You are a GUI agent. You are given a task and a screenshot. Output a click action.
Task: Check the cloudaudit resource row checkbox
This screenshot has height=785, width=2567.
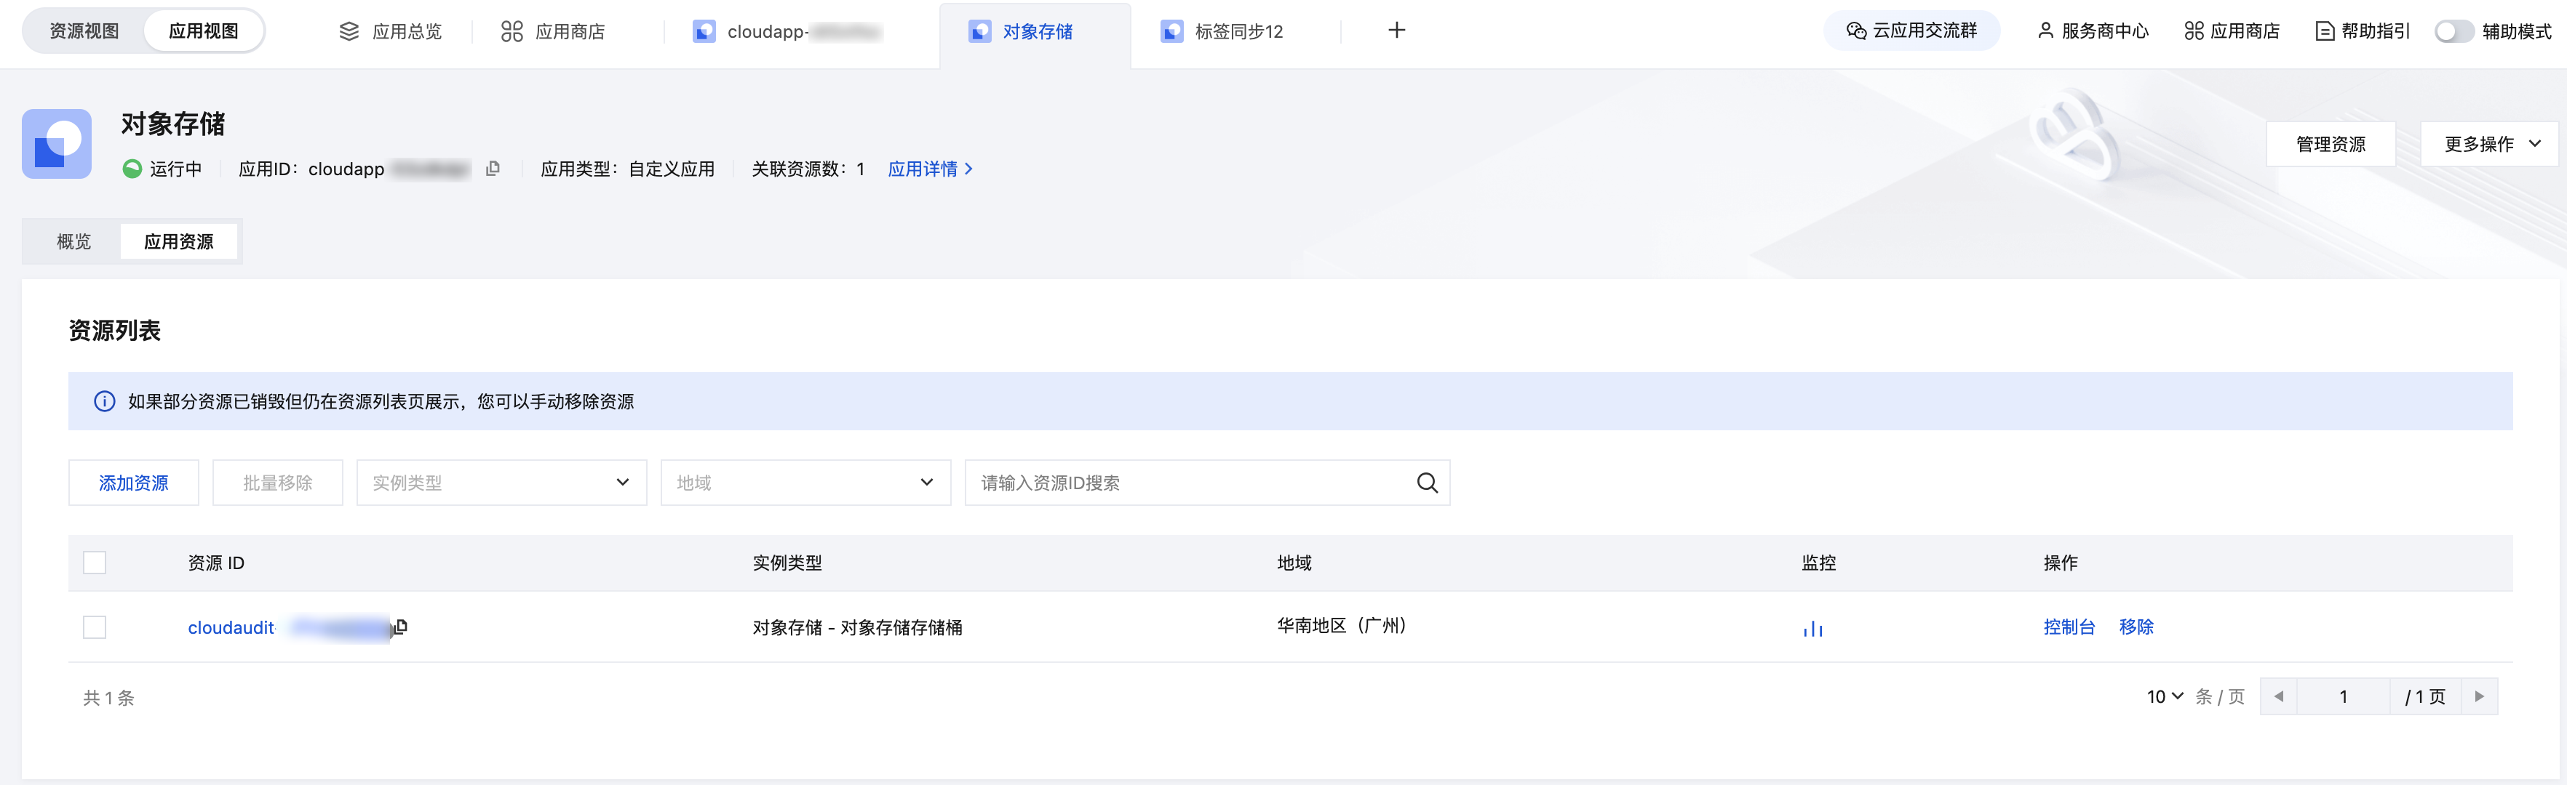(95, 627)
